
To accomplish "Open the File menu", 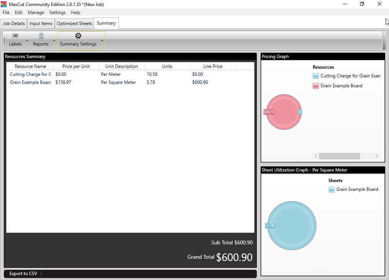I will pyautogui.click(x=6, y=13).
